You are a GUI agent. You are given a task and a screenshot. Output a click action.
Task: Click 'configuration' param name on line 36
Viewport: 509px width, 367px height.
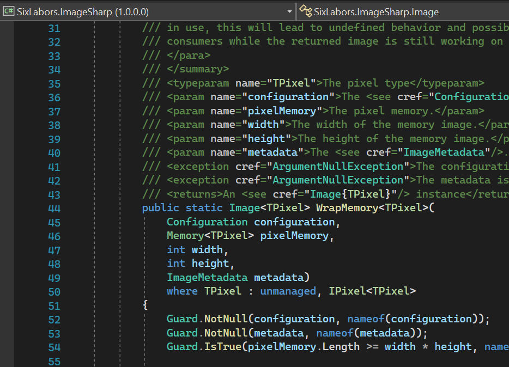(288, 97)
